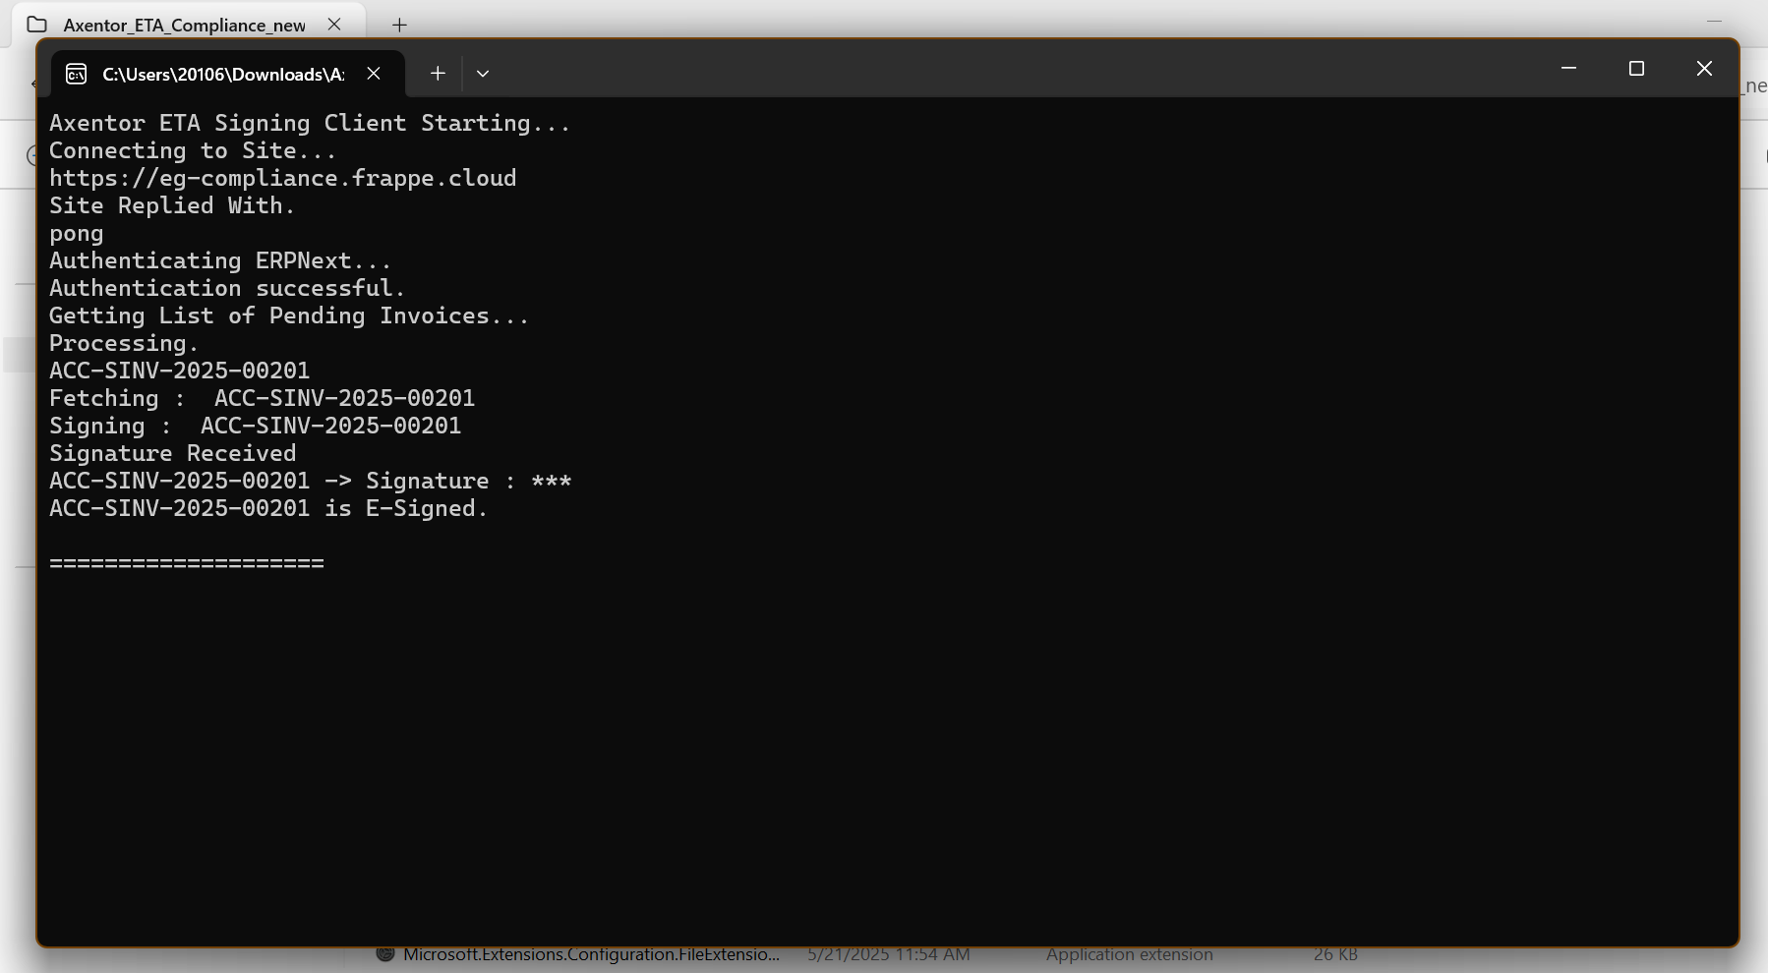Open a new terminal tab with plus
Image resolution: width=1768 pixels, height=973 pixels.
click(x=438, y=74)
